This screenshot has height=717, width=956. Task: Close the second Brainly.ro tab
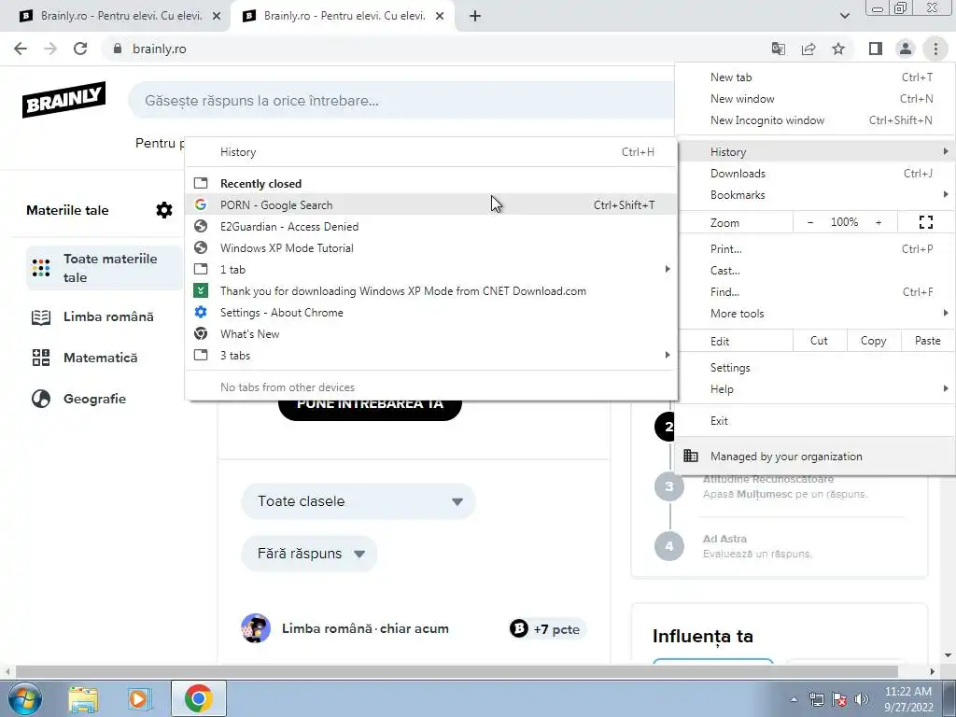pos(440,17)
